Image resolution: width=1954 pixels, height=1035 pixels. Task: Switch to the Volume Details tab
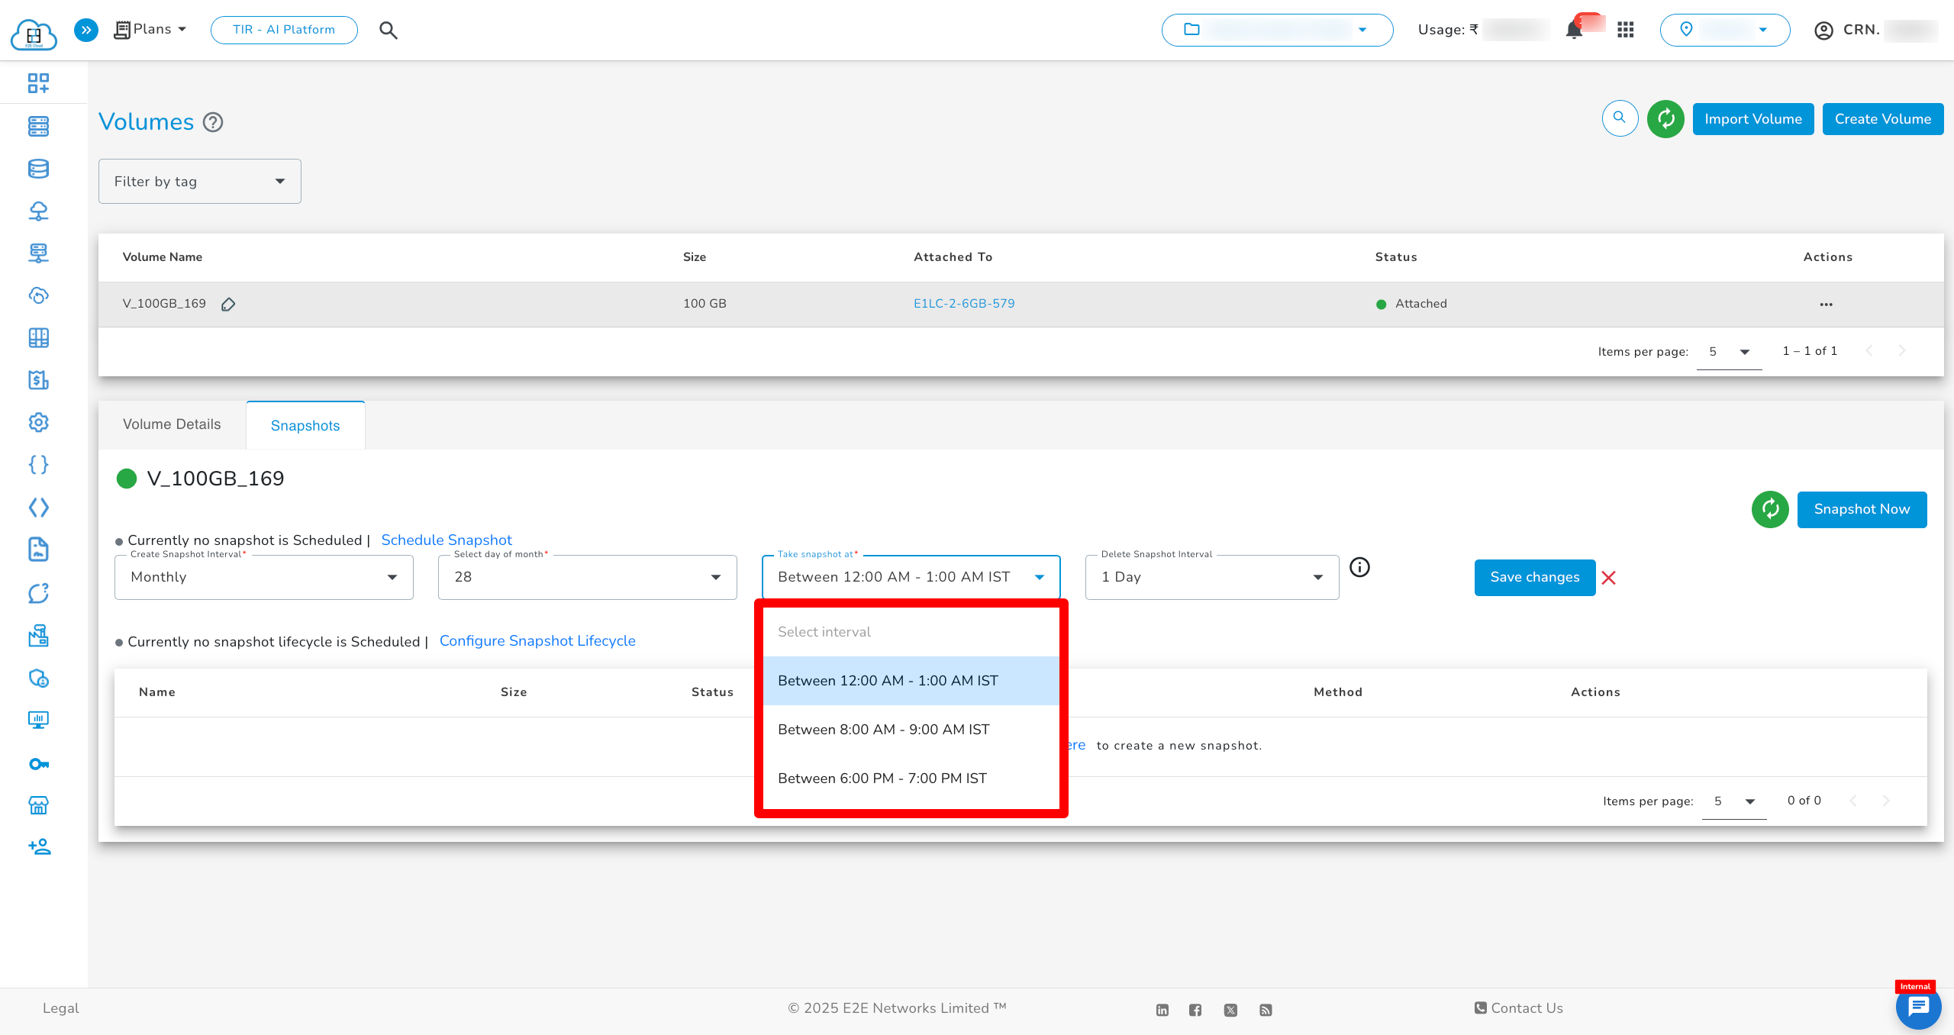172,424
